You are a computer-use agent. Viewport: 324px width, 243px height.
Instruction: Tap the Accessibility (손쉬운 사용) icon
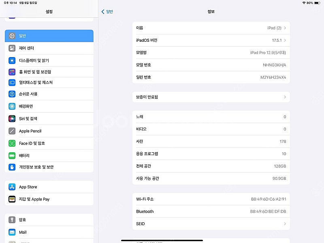12,94
